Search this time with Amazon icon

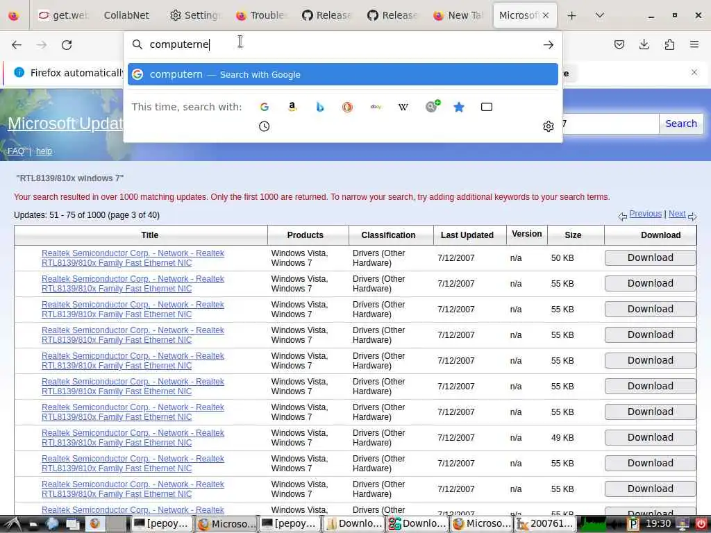292,107
